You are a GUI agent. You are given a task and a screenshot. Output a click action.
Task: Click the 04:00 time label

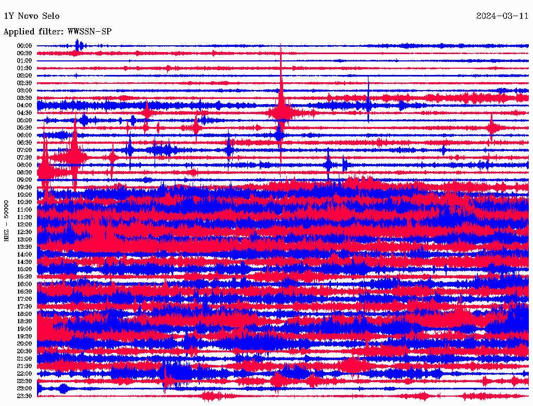(24, 106)
